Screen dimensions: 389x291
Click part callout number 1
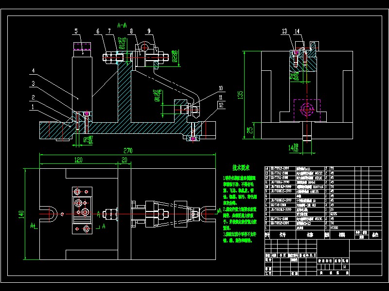point(33,107)
